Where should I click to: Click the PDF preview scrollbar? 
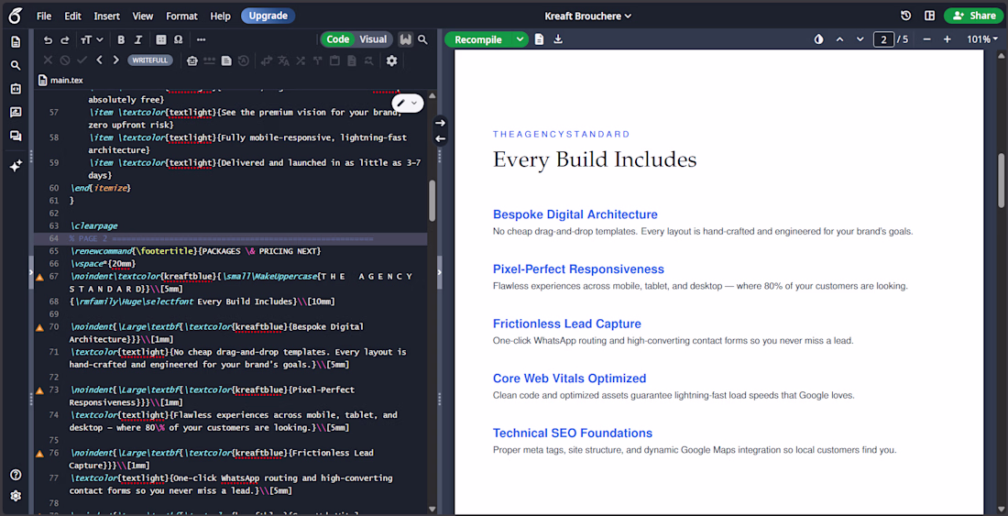pos(1002,181)
